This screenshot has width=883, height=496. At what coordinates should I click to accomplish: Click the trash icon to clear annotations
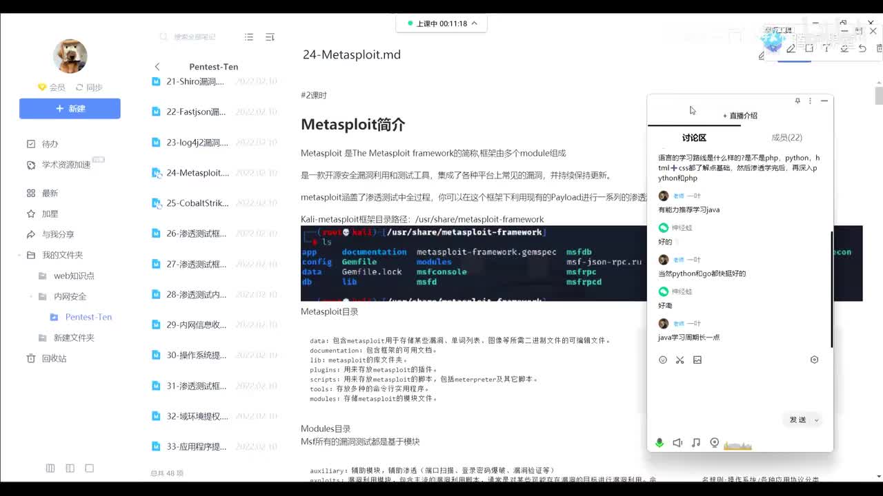(879, 48)
